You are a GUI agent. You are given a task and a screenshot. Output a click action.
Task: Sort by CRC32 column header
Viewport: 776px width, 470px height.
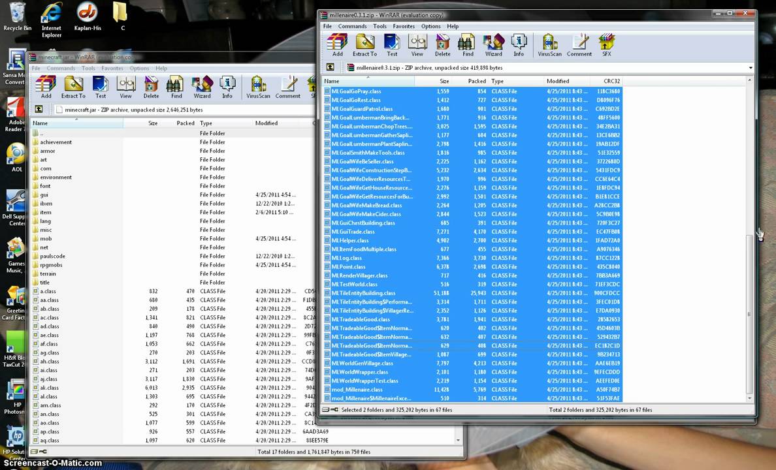611,81
